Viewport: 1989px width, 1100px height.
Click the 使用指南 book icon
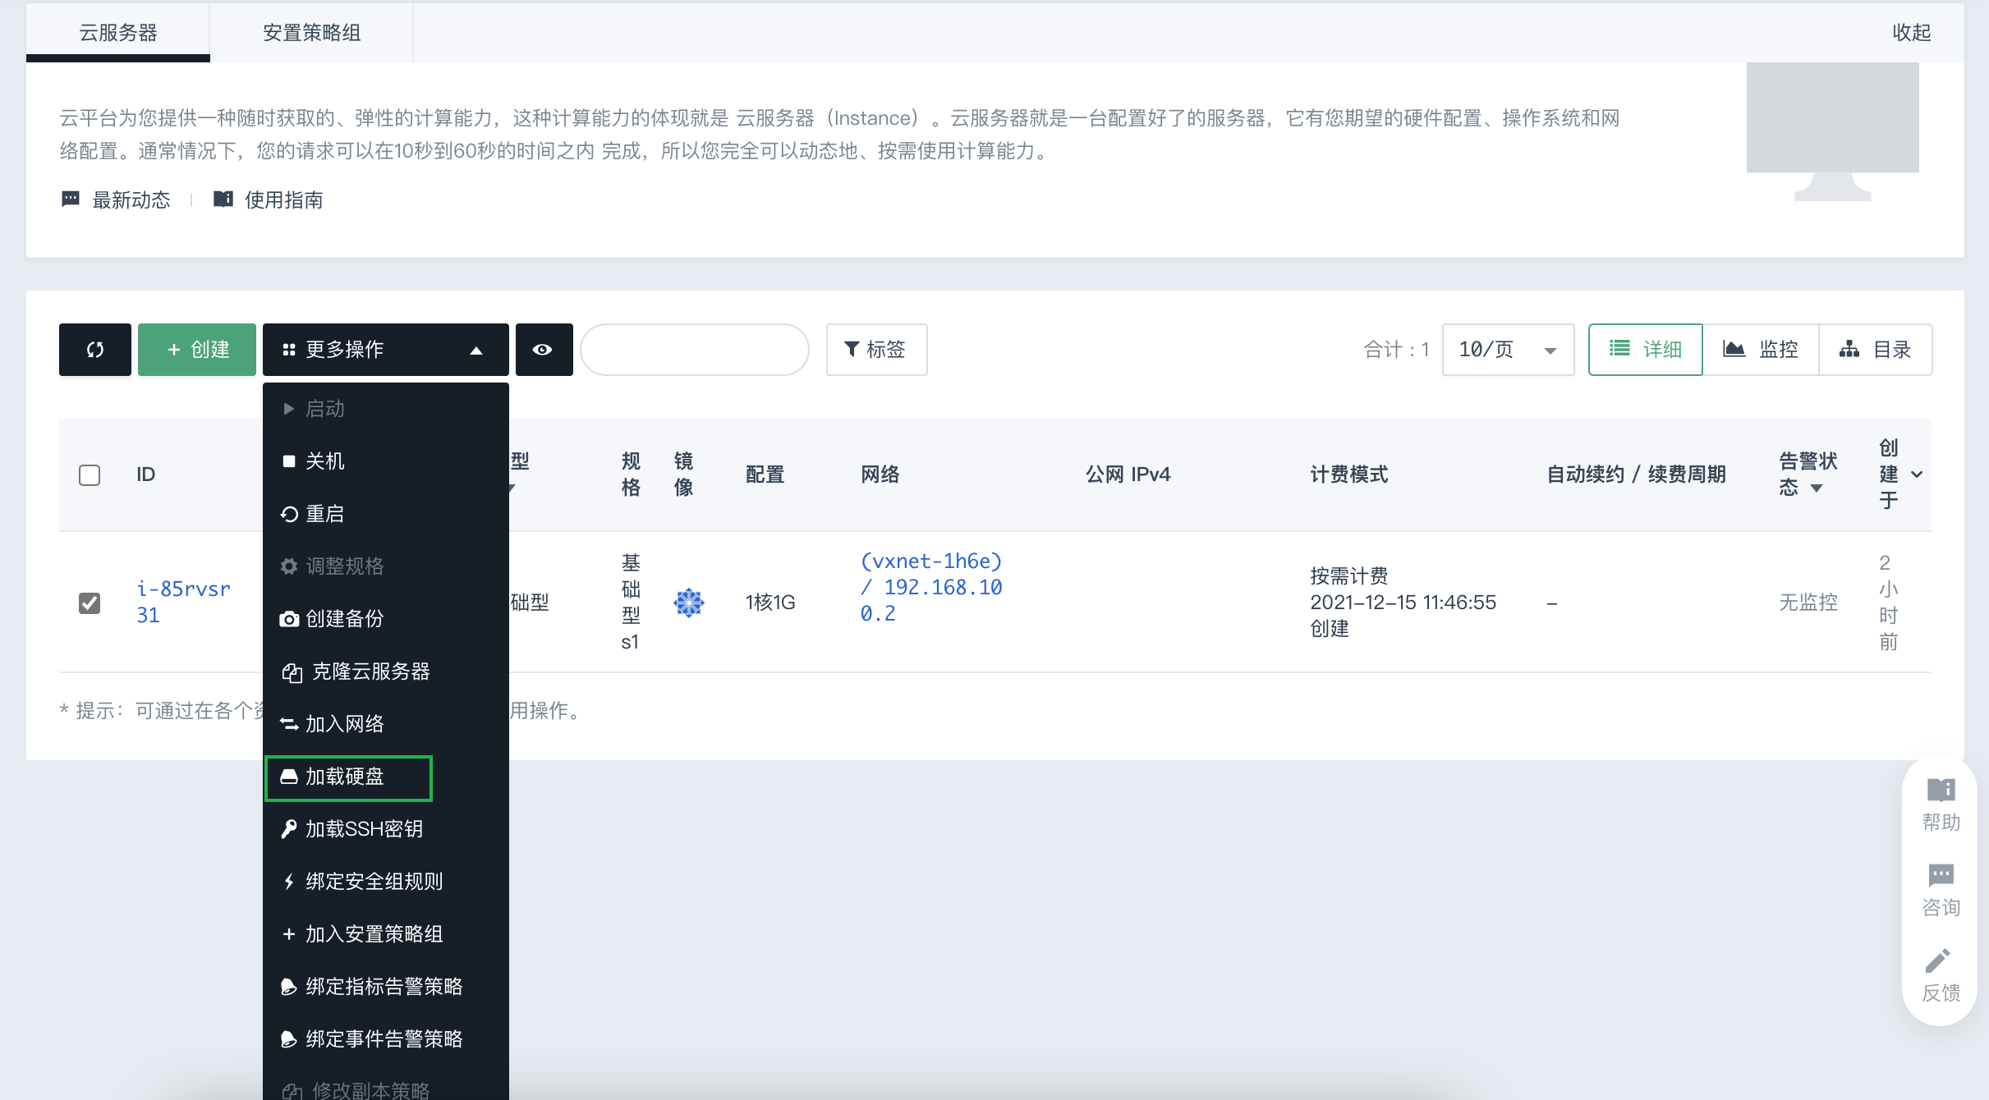[x=223, y=199]
